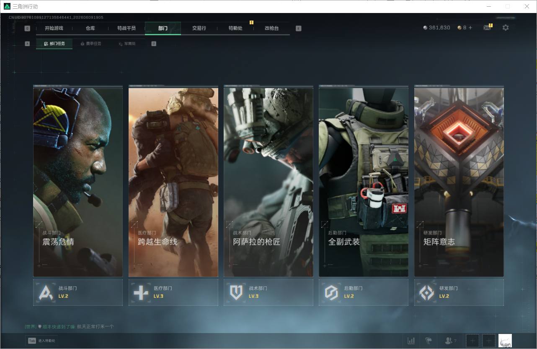
Task: Click the 后勤部门 LV.2 panel
Action: [x=364, y=292]
